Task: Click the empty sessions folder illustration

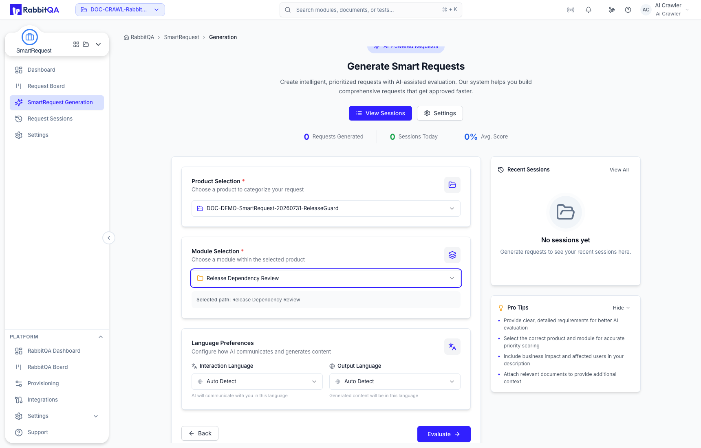Action: 566,212
